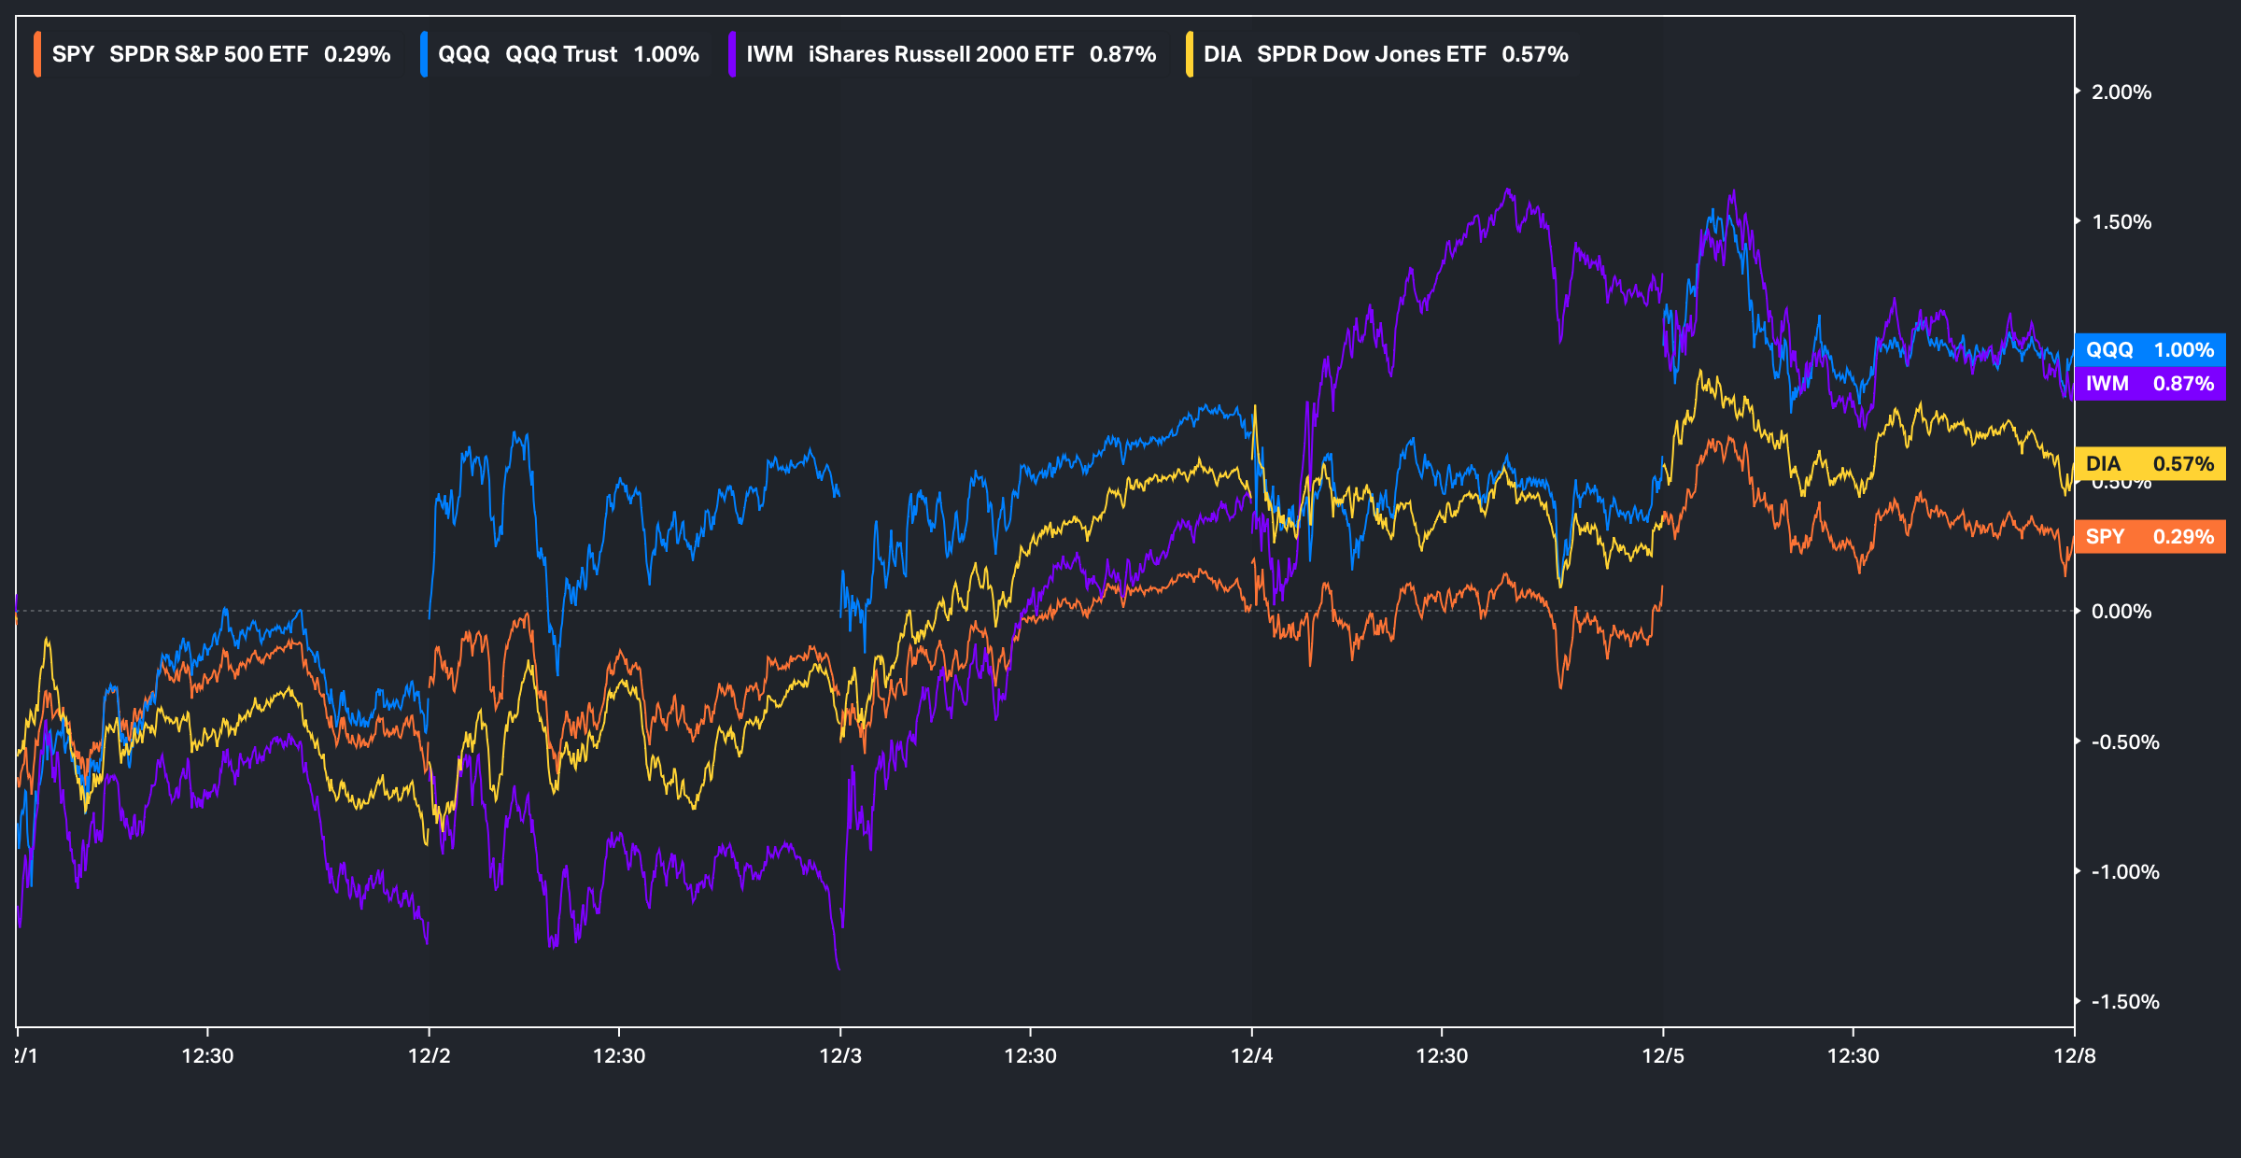Click the 12/5 date marker on the time axis
The height and width of the screenshot is (1158, 2241).
tap(1663, 1056)
